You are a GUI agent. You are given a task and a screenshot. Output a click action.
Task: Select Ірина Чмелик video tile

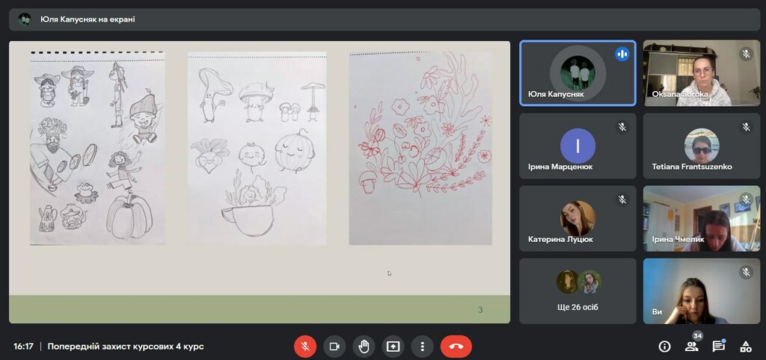pos(702,219)
